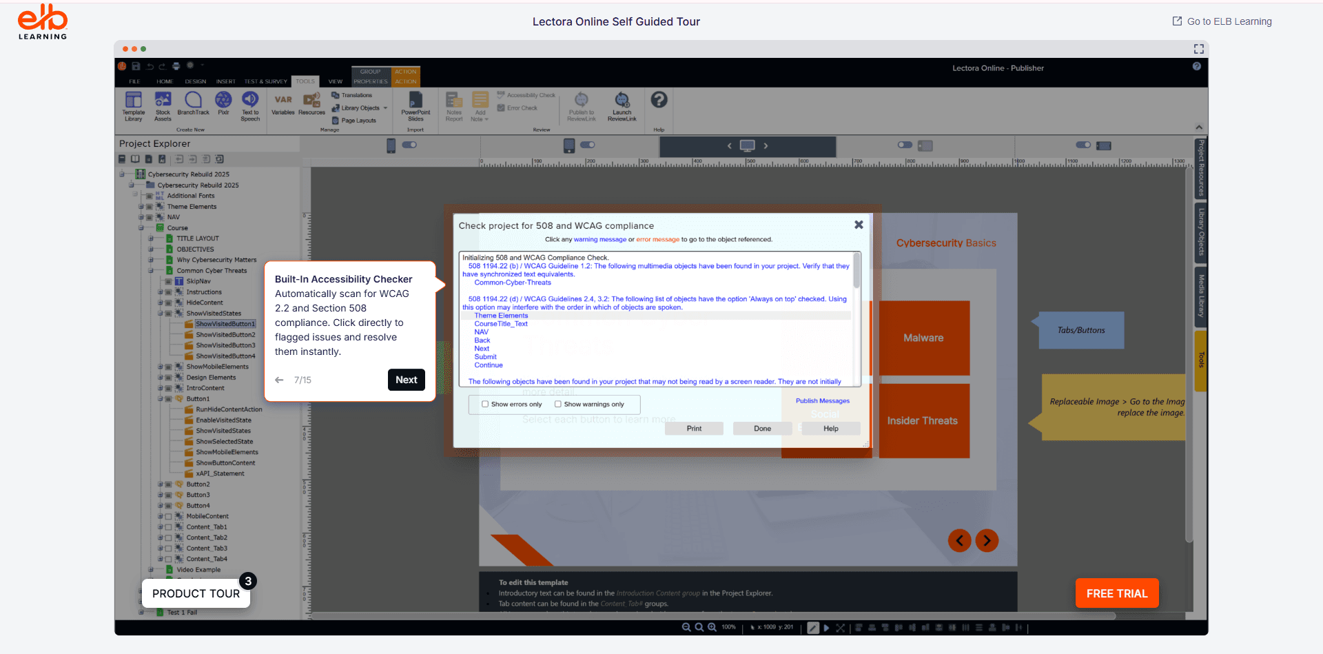
Task: Open the DESIGN ribbon tab
Action: click(x=195, y=81)
